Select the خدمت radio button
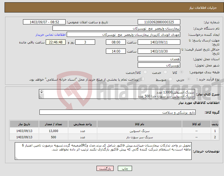This screenshot has height=176, width=224. [x=165, y=72]
